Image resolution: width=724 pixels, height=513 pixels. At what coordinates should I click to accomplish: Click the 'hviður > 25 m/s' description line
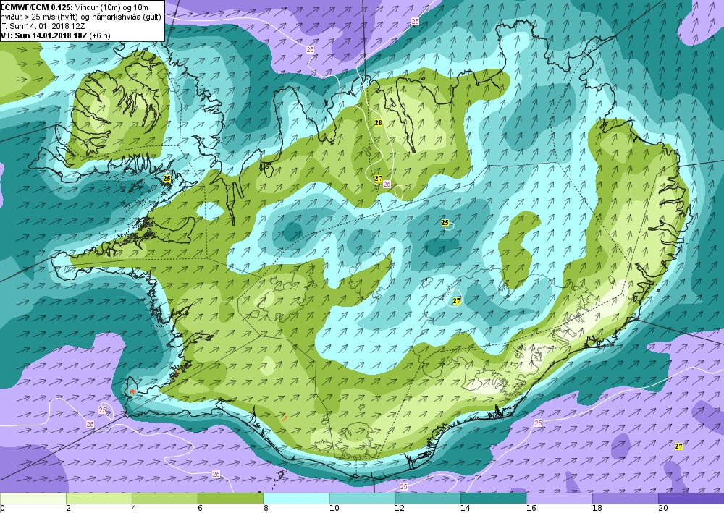81,17
